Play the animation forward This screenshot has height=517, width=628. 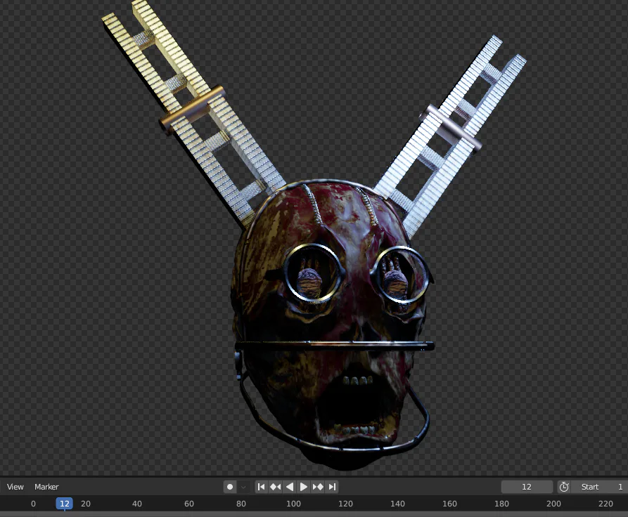pyautogui.click(x=304, y=487)
